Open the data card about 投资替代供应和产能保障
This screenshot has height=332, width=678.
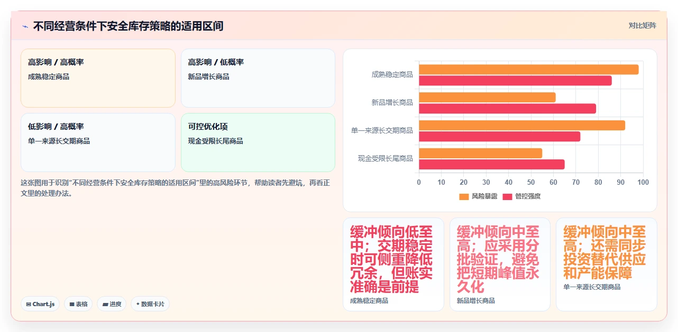[x=607, y=264]
